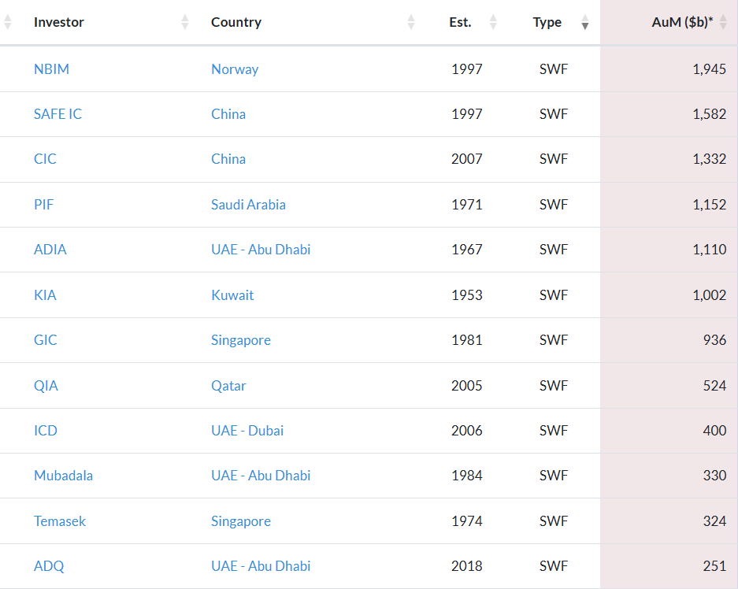Open the Temasek investor link
Screen dimensions: 738x589
click(x=60, y=521)
